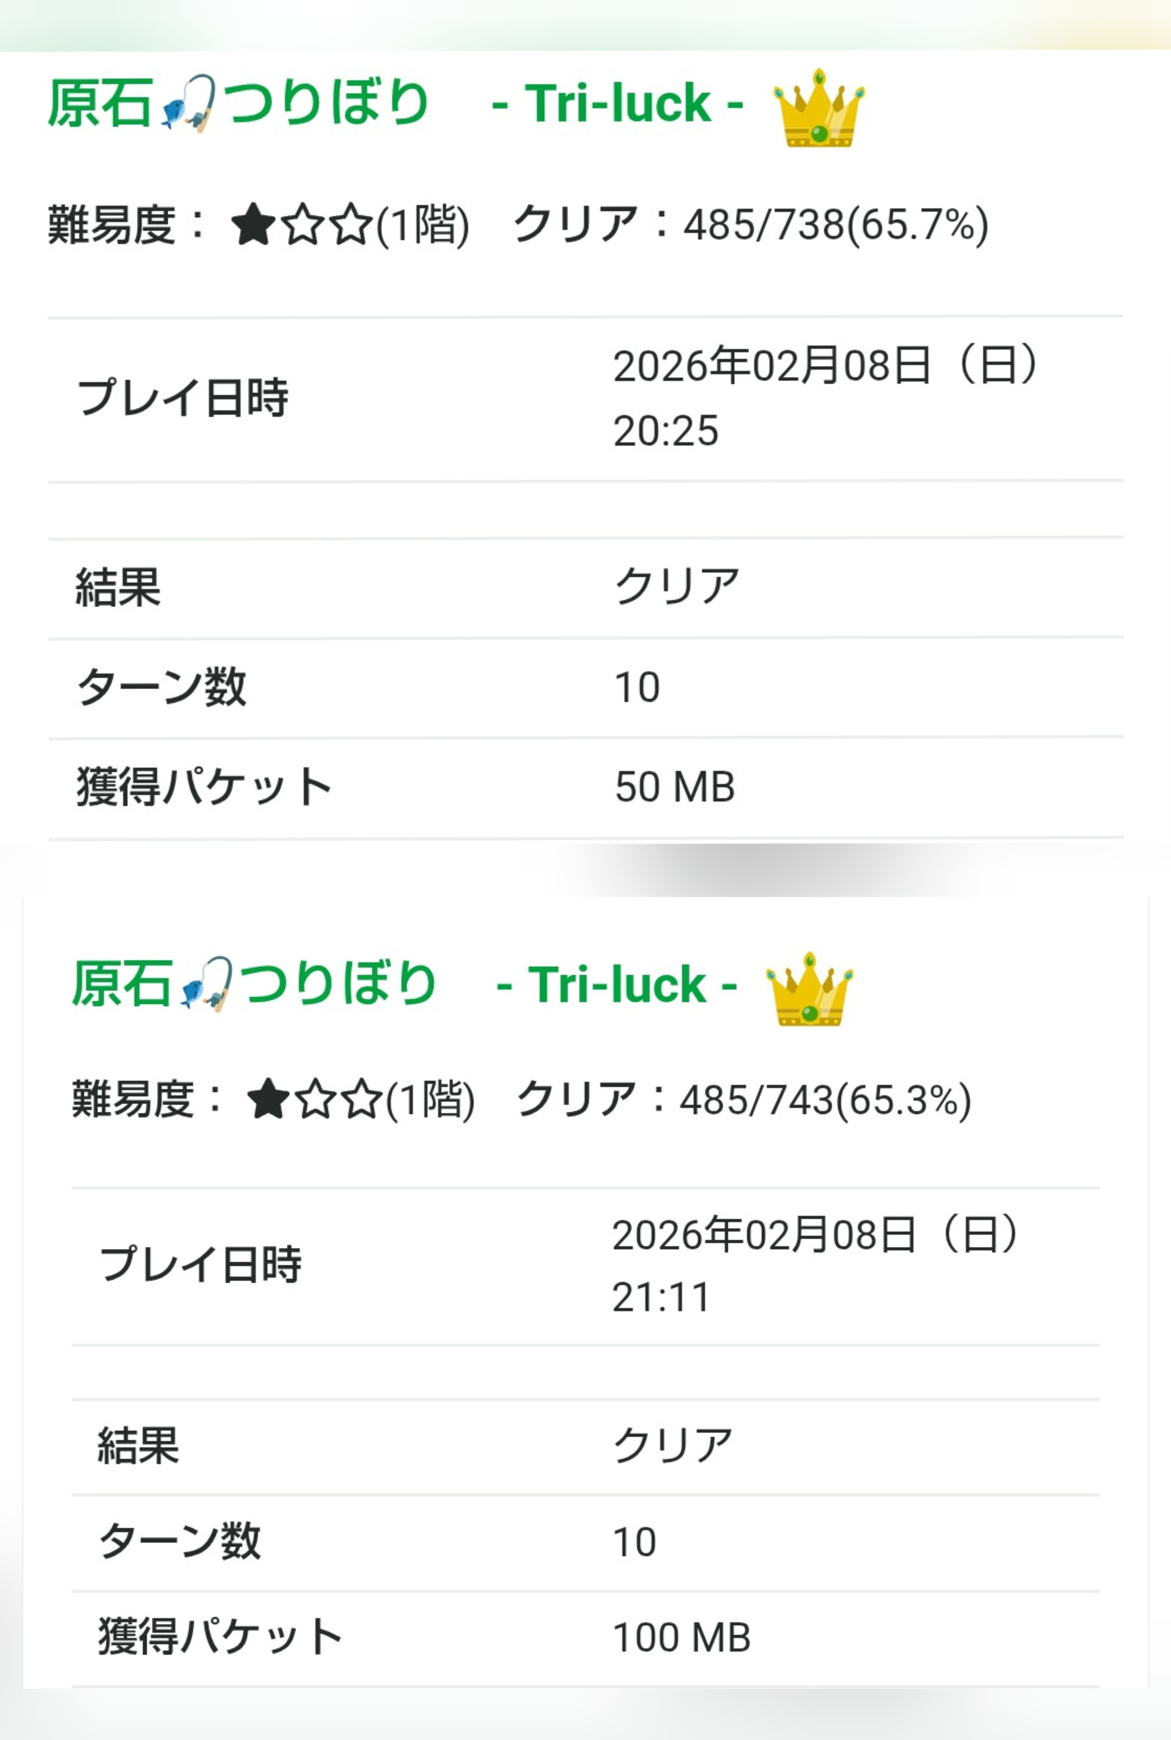Click the first Tri-luck subtitle text
Screen dimensions: 1171x1740
pyautogui.click(x=617, y=103)
